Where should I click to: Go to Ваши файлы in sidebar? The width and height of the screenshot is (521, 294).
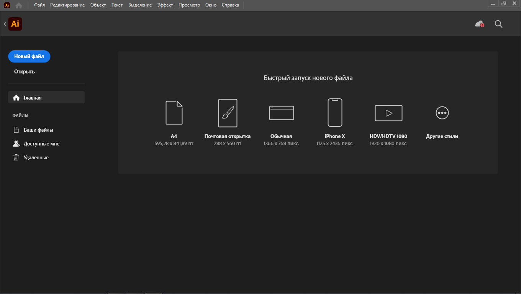38,130
